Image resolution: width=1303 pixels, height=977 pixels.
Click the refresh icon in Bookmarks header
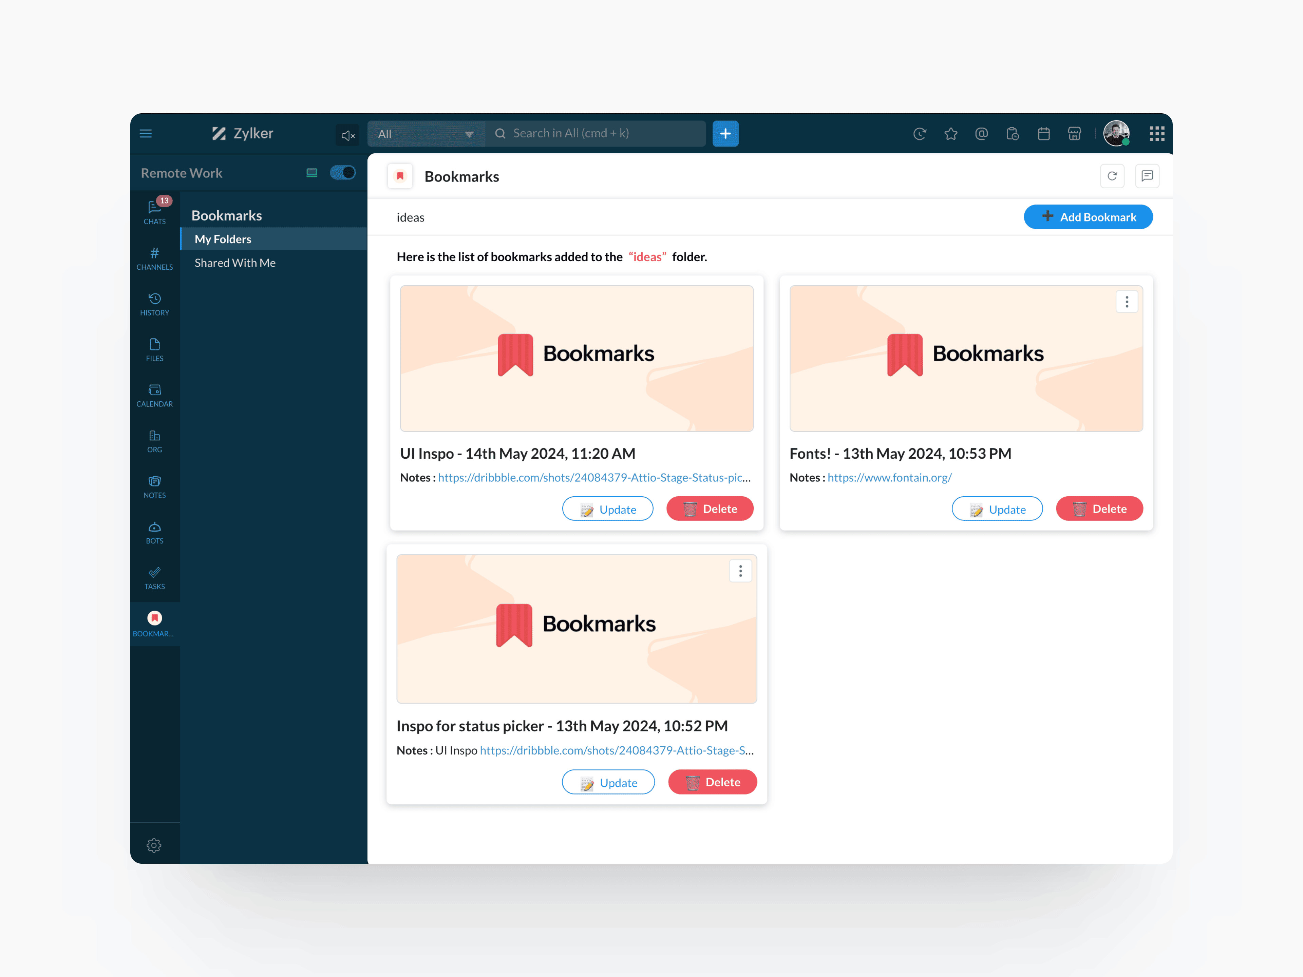[1112, 176]
